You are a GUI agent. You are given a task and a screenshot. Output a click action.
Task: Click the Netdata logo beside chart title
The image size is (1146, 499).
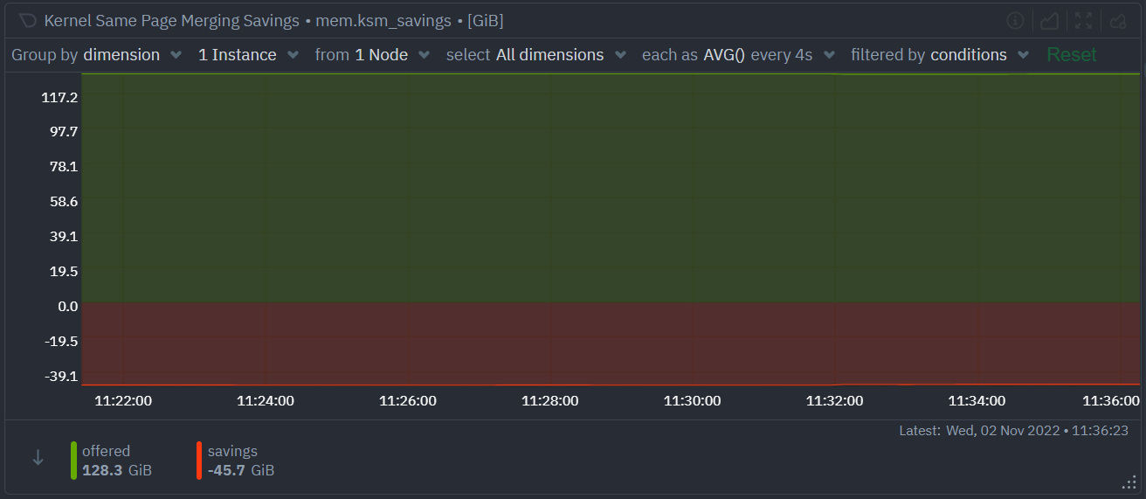coord(27,20)
